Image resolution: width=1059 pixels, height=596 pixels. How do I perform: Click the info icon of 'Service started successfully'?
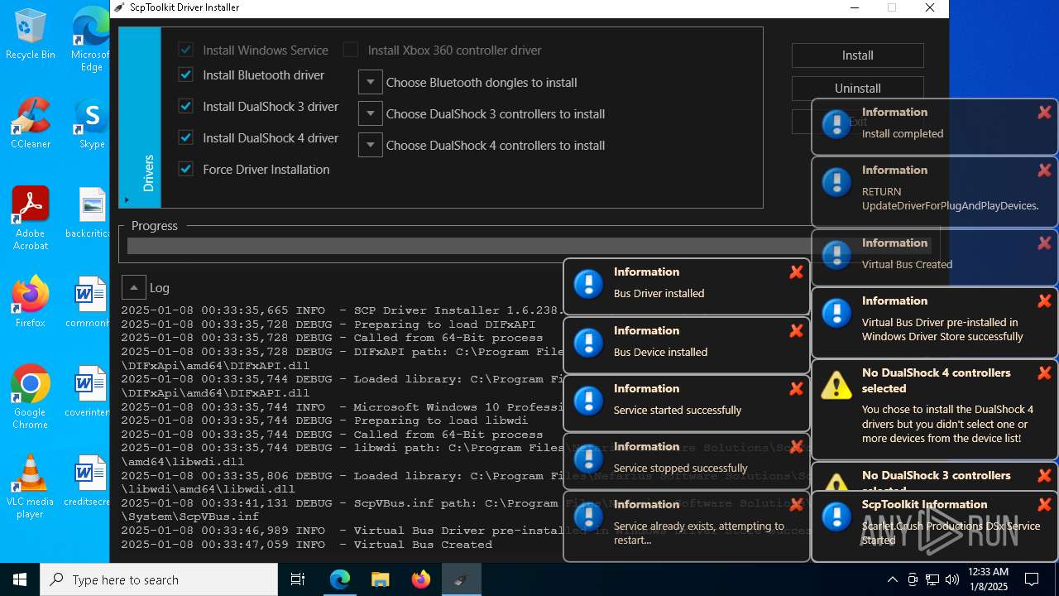(588, 401)
